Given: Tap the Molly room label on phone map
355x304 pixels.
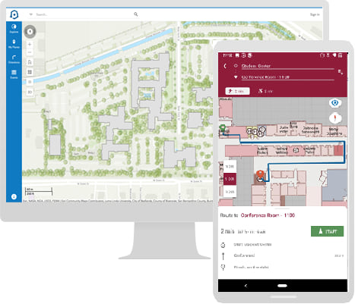Looking at the screenshot, I should coord(334,131).
